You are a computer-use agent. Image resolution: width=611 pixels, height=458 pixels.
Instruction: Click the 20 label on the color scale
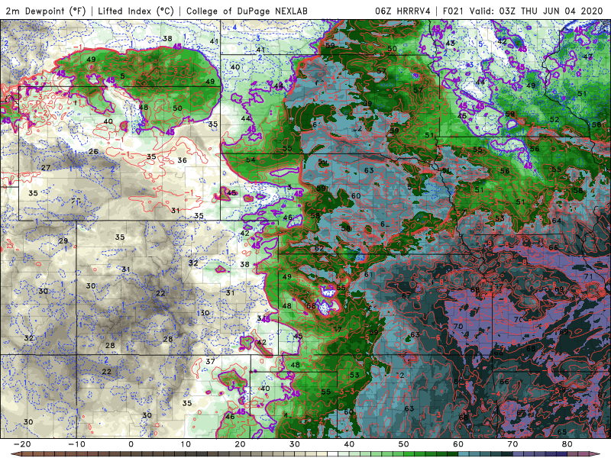240,444
